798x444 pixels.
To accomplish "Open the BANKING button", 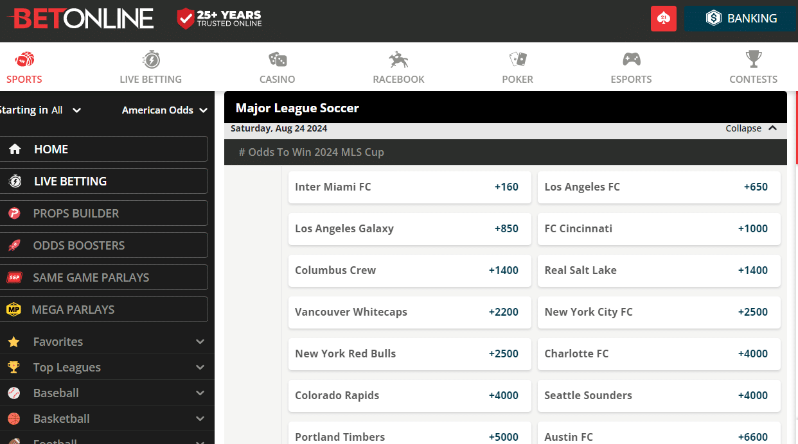I will [x=741, y=19].
